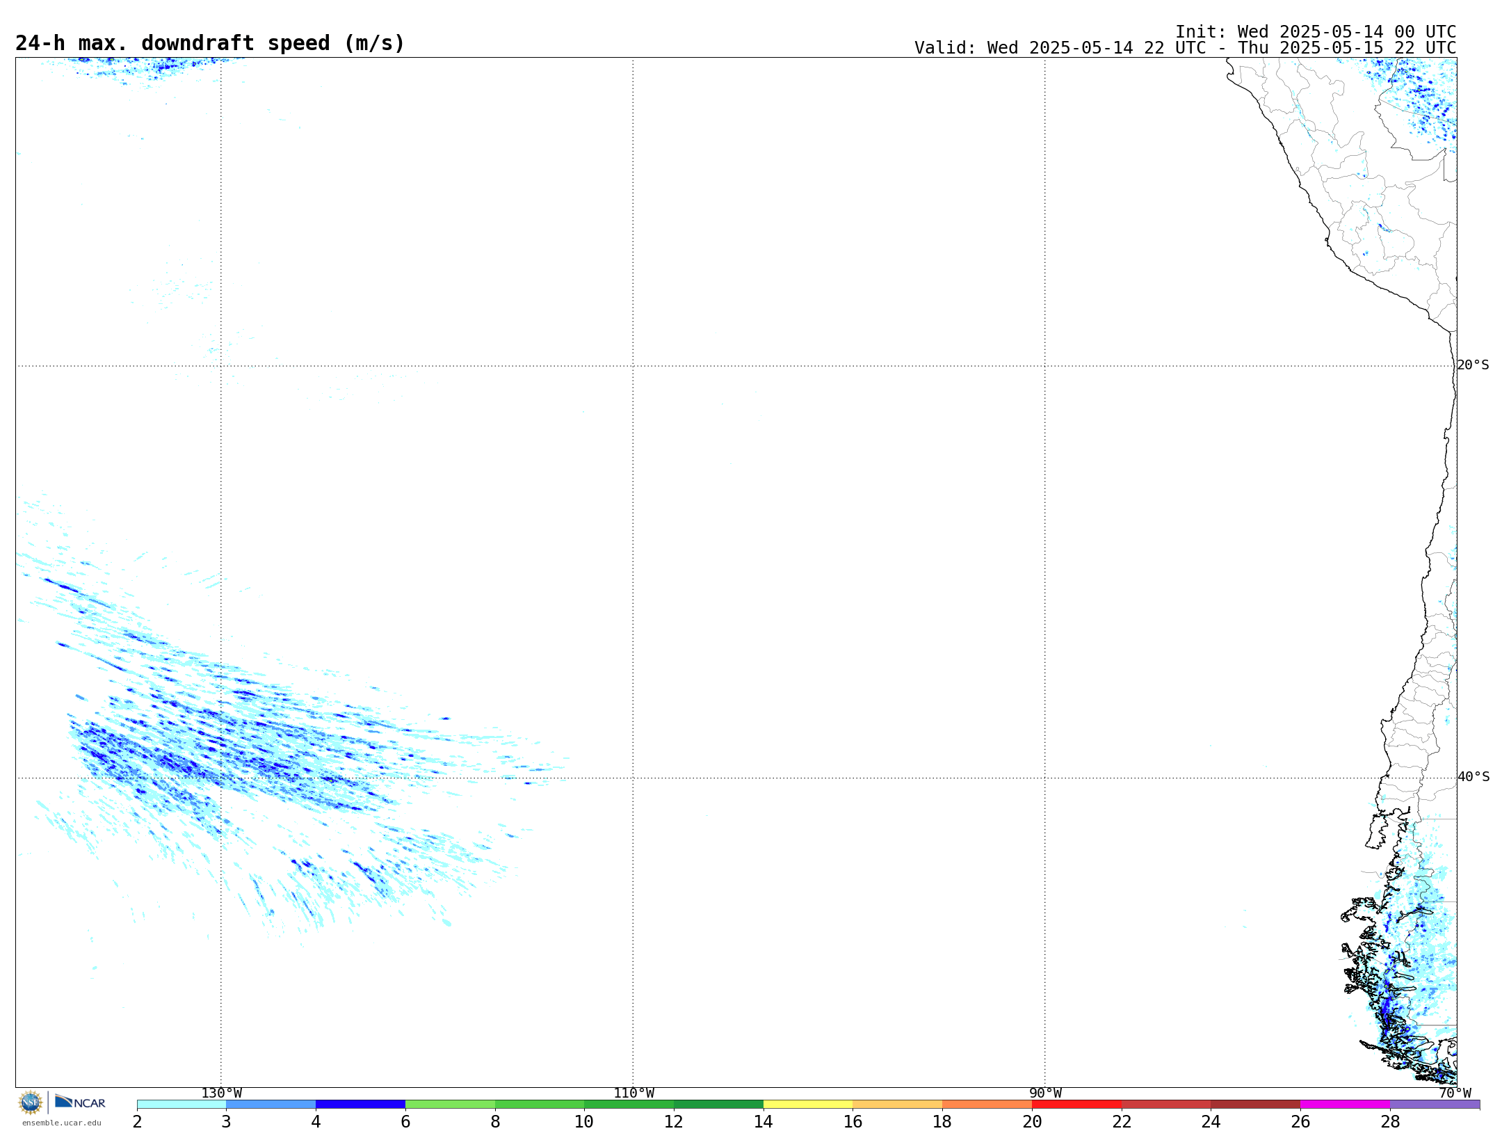Click the Valid time range text
This screenshot has width=1502, height=1131.
click(1185, 48)
